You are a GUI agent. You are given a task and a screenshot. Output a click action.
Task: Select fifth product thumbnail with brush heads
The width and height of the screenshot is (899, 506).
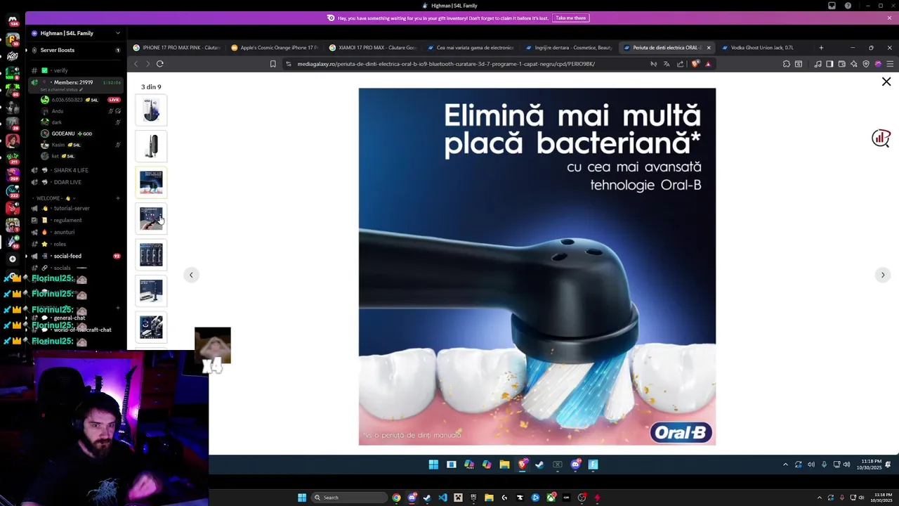tap(151, 254)
